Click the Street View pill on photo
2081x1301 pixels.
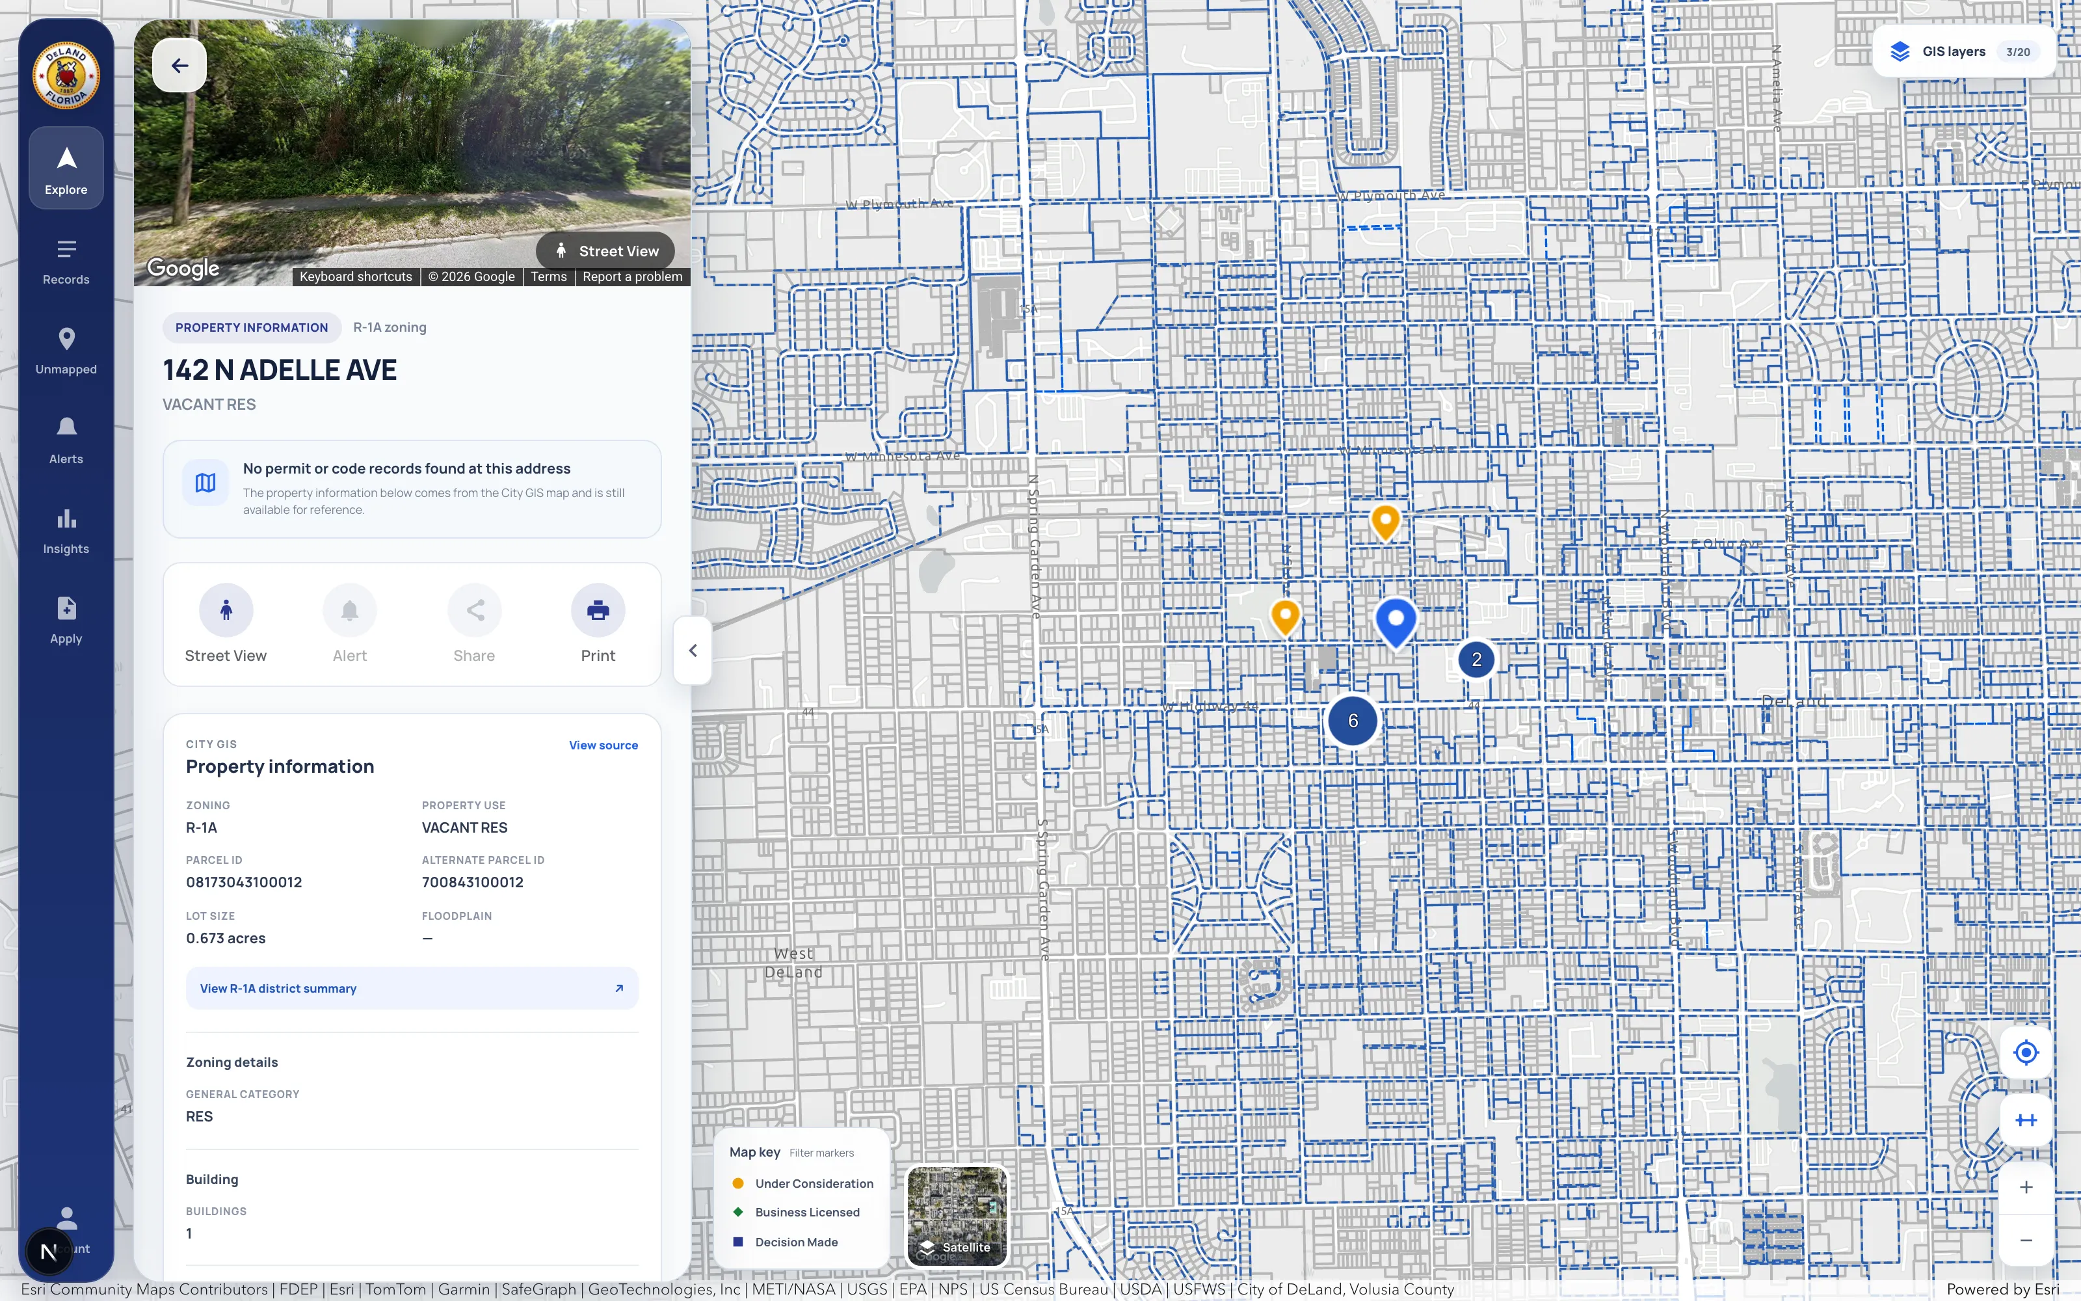pos(605,251)
